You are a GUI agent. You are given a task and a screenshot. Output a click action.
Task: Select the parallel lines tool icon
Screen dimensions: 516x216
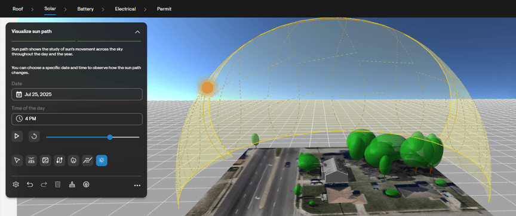click(x=88, y=160)
